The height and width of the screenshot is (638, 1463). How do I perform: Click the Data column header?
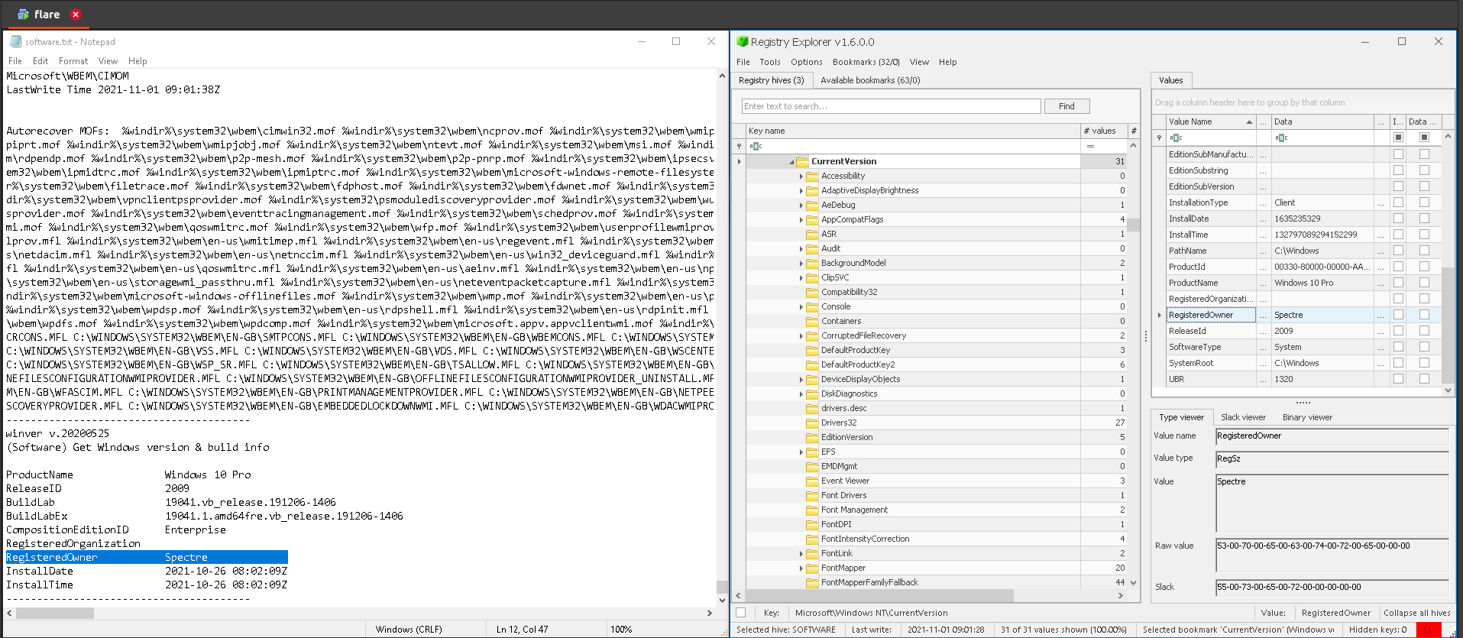point(1322,122)
